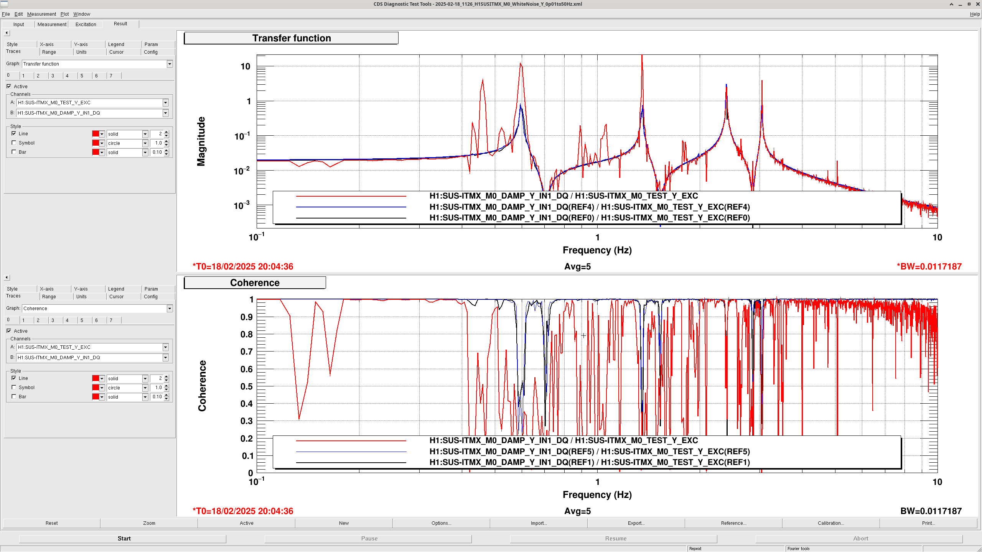Increase upper line width stepper
This screenshot has height=552, width=982.
[166, 132]
